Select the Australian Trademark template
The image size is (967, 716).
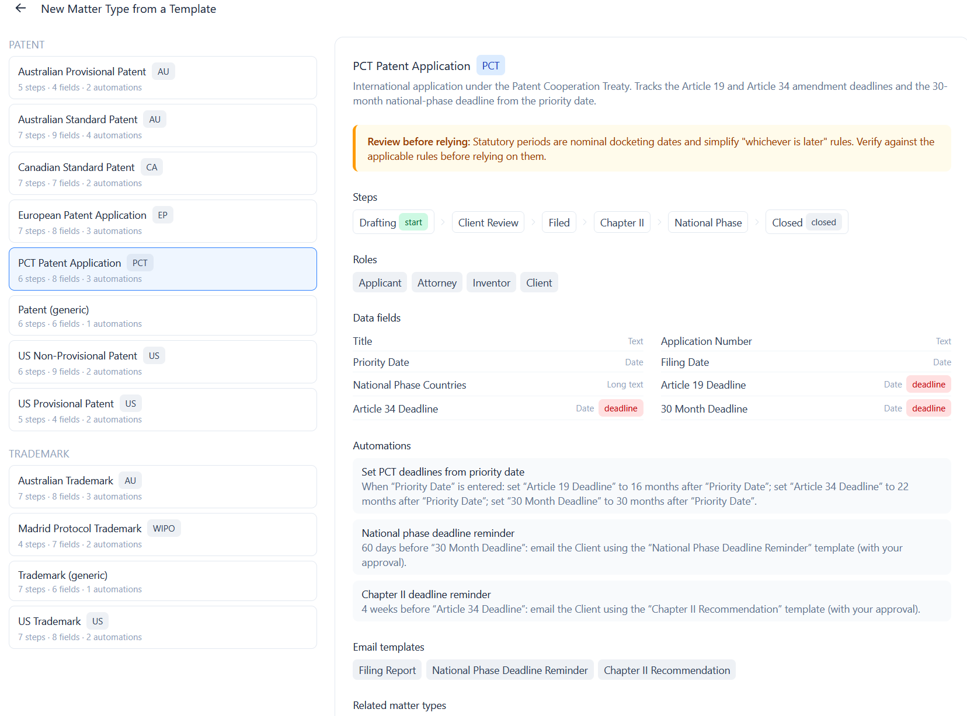tap(163, 487)
